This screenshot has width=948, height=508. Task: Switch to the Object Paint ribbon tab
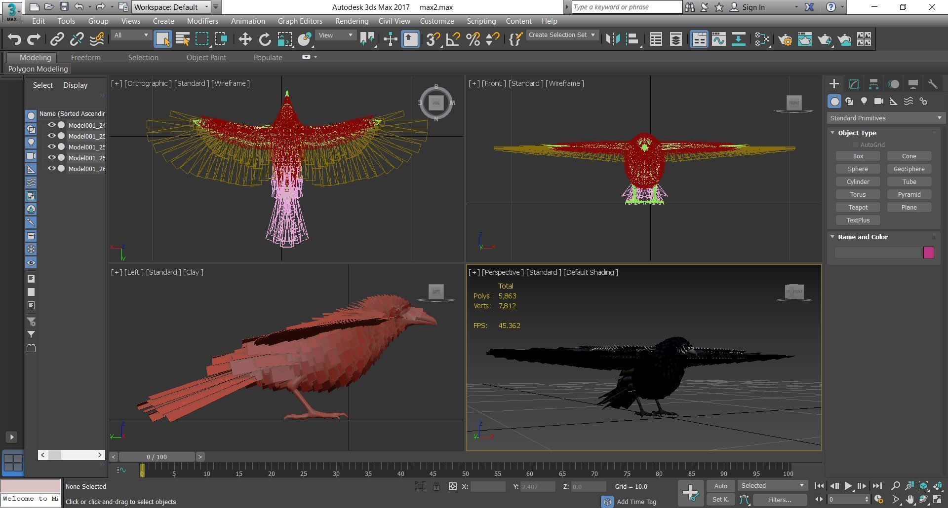point(206,58)
